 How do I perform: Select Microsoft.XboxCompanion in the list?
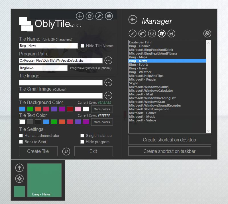pyautogui.click(x=167, y=109)
